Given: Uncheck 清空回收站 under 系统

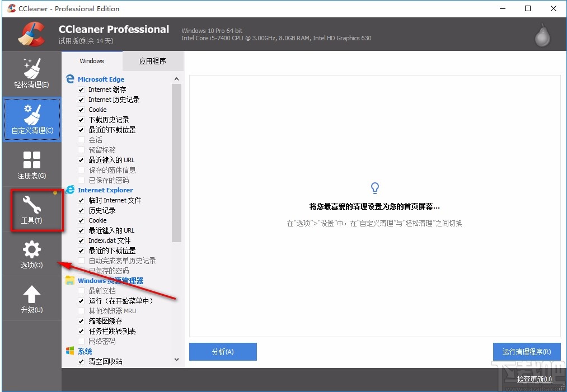Looking at the screenshot, I should click(x=81, y=361).
